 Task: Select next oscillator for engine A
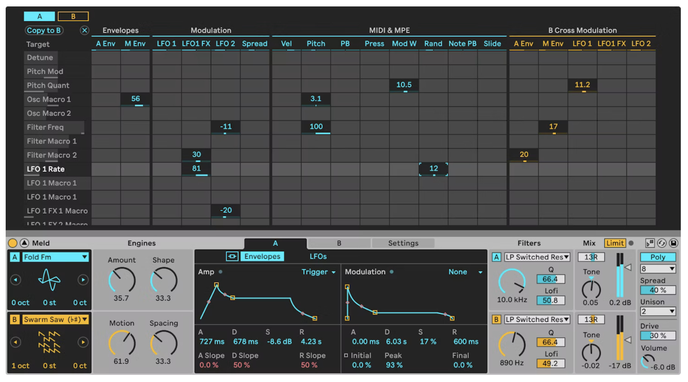click(x=83, y=280)
